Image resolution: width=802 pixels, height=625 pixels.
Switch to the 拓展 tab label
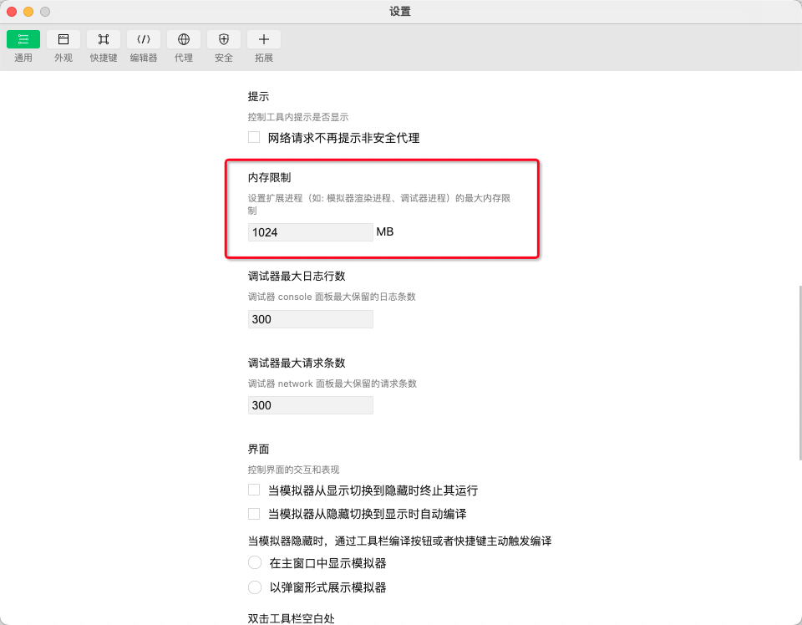pyautogui.click(x=264, y=58)
